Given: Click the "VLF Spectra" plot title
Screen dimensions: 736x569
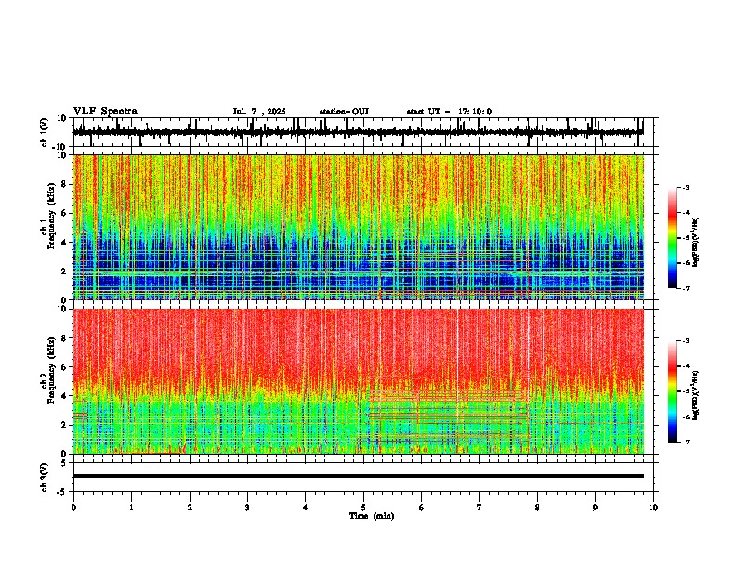Looking at the screenshot, I should point(105,112).
